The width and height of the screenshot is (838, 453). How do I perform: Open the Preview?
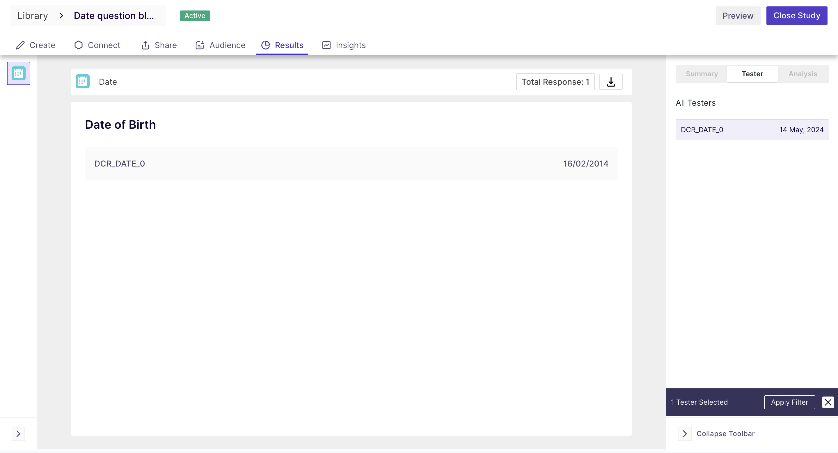click(x=738, y=16)
